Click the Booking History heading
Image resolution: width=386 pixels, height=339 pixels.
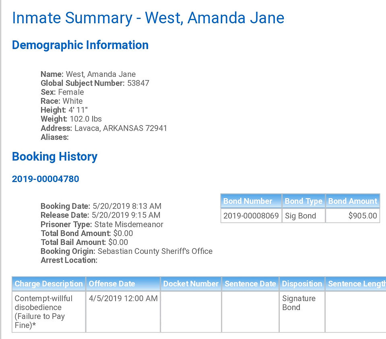coord(55,157)
